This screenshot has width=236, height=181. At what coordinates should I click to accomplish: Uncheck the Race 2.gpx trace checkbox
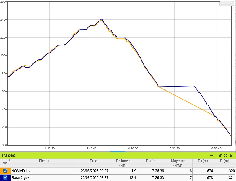pos(5,177)
